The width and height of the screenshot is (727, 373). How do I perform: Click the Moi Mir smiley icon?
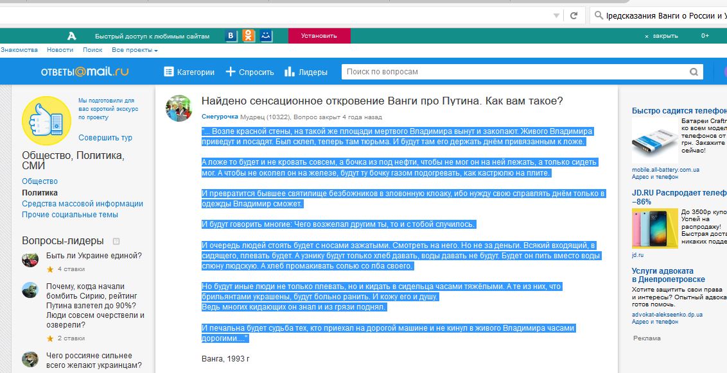pos(266,37)
